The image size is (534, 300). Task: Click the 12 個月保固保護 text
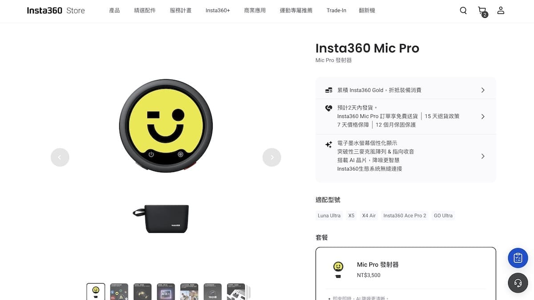coord(396,125)
